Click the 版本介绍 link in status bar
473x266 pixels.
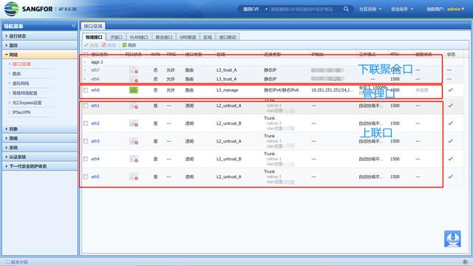(19, 262)
